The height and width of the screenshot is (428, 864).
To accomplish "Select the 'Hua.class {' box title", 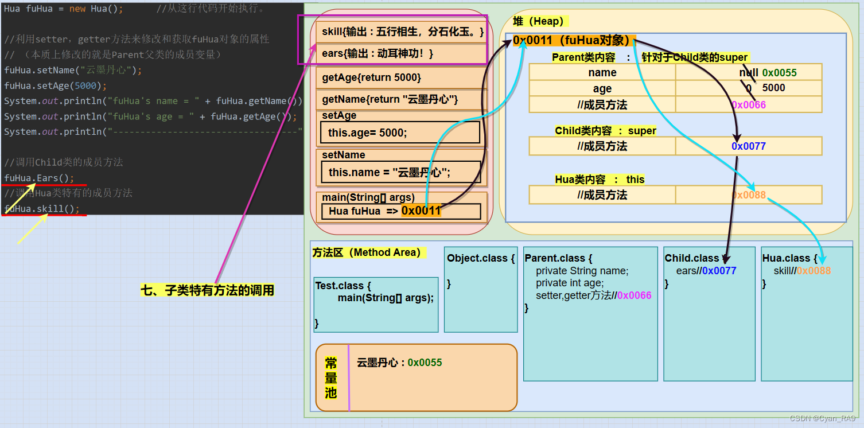I will [x=790, y=258].
